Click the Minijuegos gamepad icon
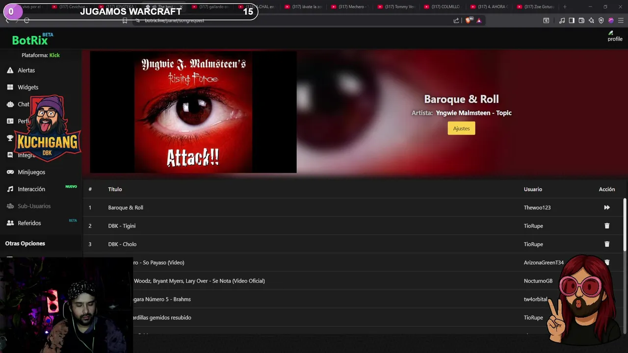Screen dimensions: 628x353 [10, 172]
